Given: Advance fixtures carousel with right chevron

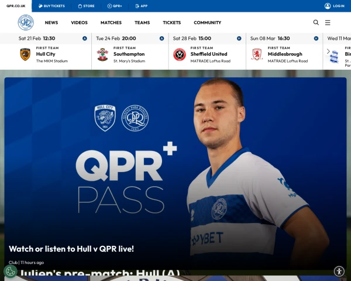Looking at the screenshot, I should [328, 52].
